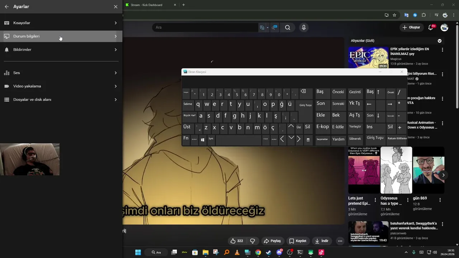Click the CC caption search icon

(274, 28)
